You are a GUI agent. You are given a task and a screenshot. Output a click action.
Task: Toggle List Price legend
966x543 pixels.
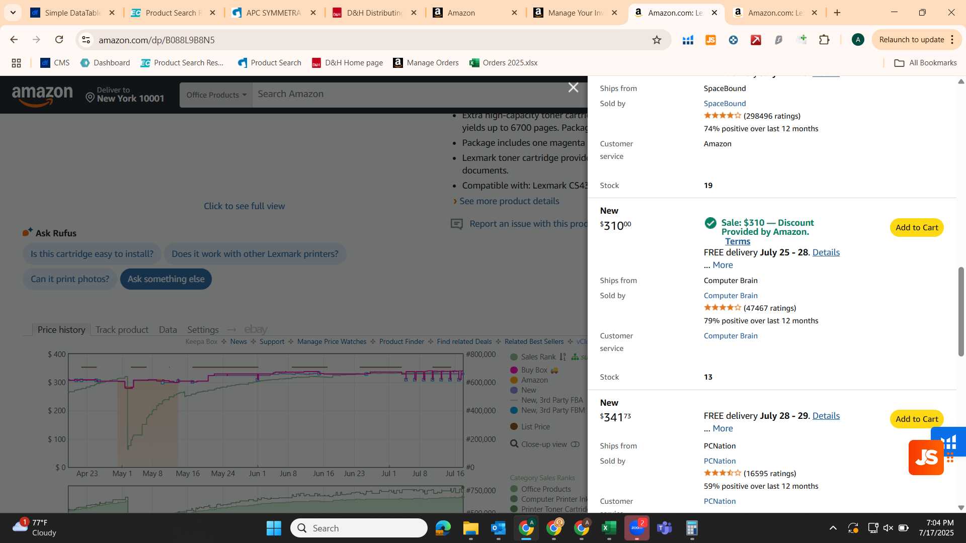tap(530, 427)
